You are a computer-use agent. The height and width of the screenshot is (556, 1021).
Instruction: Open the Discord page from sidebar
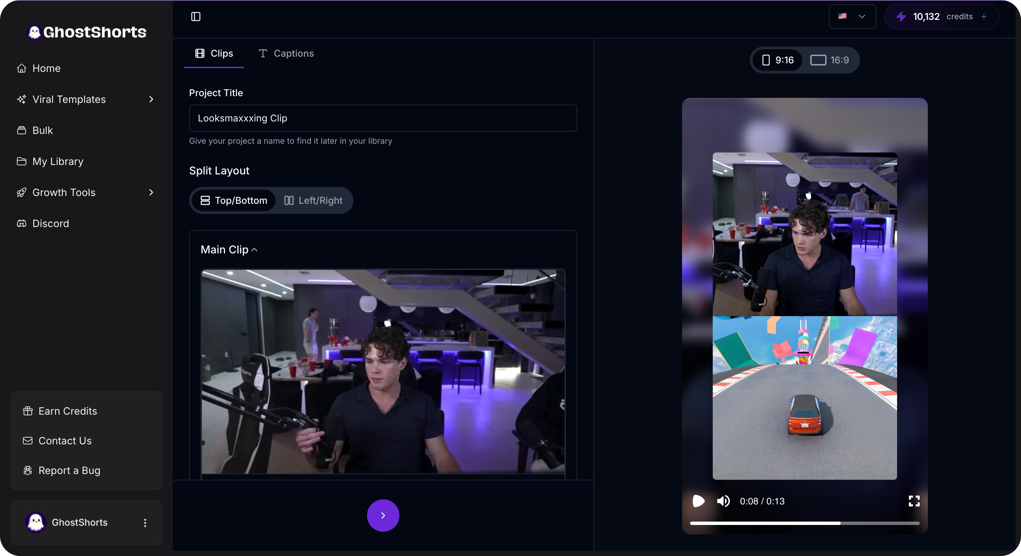coord(50,223)
